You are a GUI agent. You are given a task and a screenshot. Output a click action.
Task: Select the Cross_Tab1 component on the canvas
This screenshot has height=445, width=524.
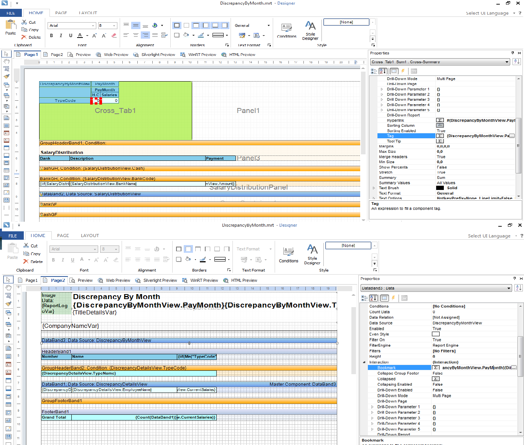point(115,111)
